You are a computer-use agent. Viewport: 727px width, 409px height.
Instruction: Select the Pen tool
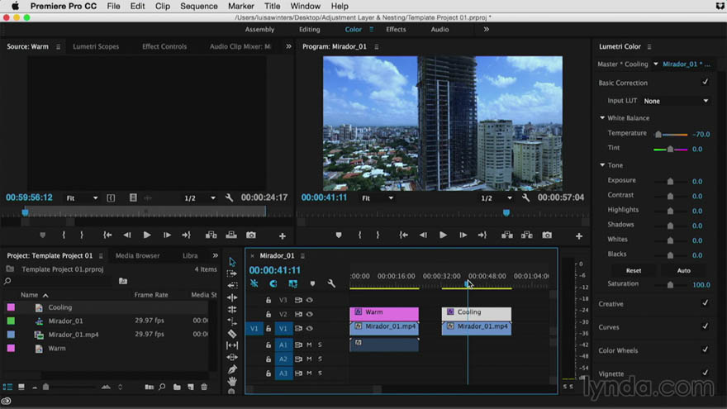point(232,369)
